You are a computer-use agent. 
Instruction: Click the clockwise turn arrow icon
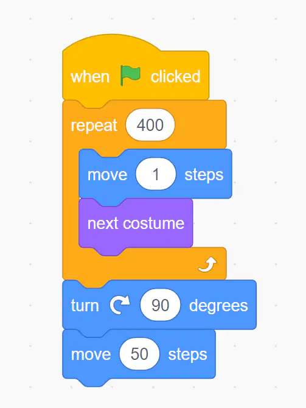[x=120, y=305]
